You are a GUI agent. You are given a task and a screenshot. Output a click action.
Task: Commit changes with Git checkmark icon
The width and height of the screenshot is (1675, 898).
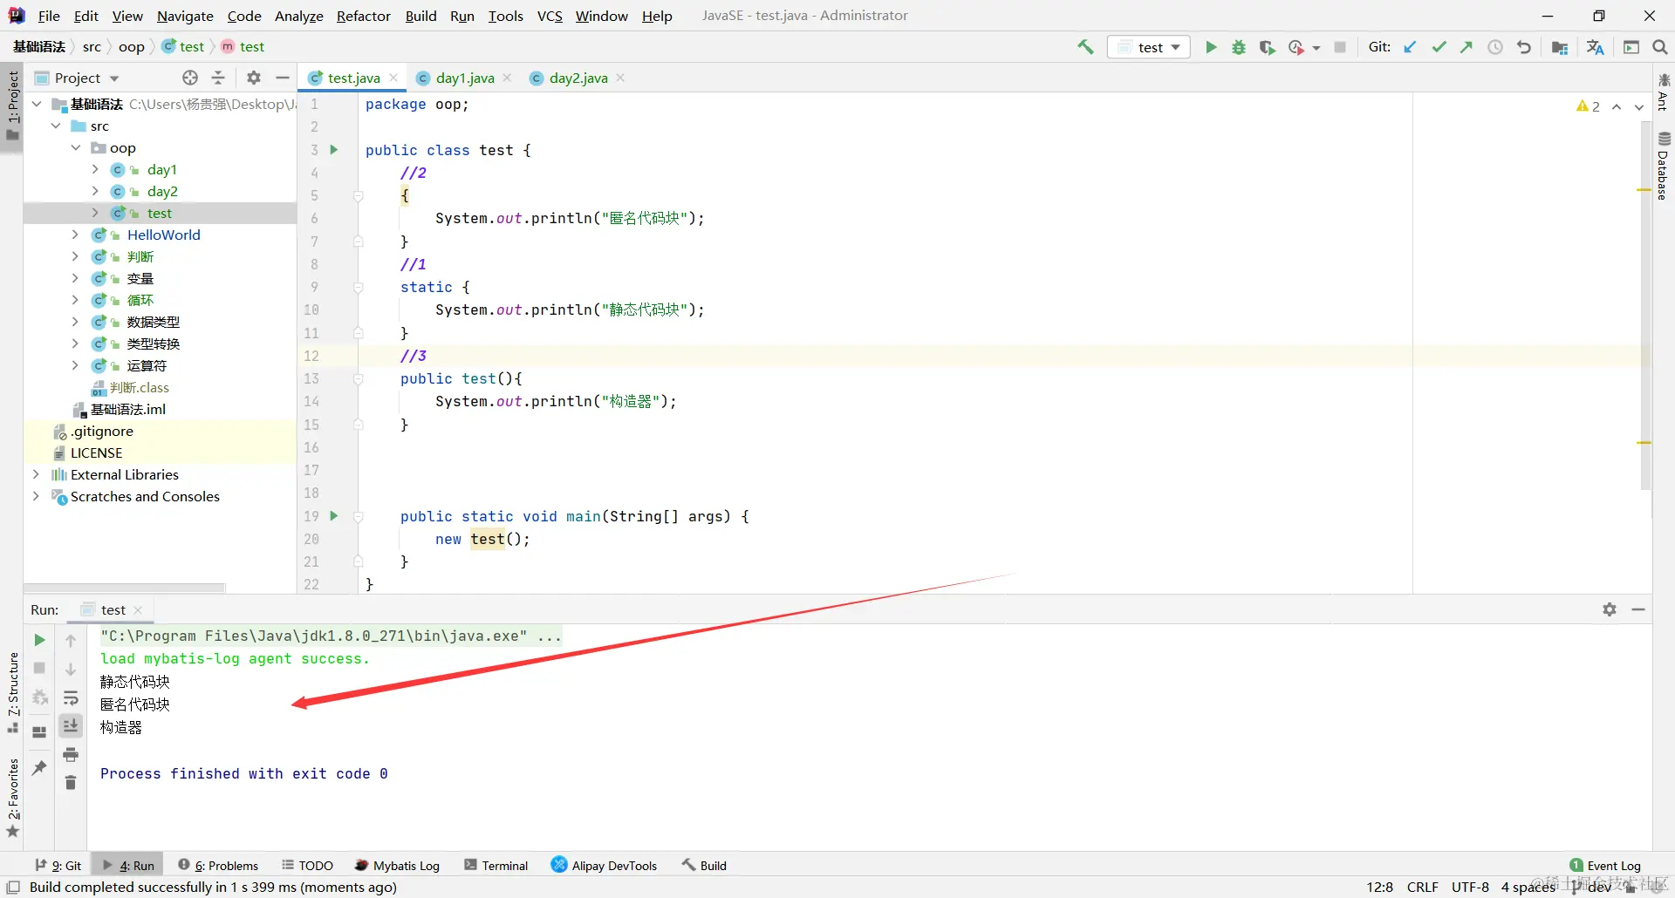tap(1439, 47)
